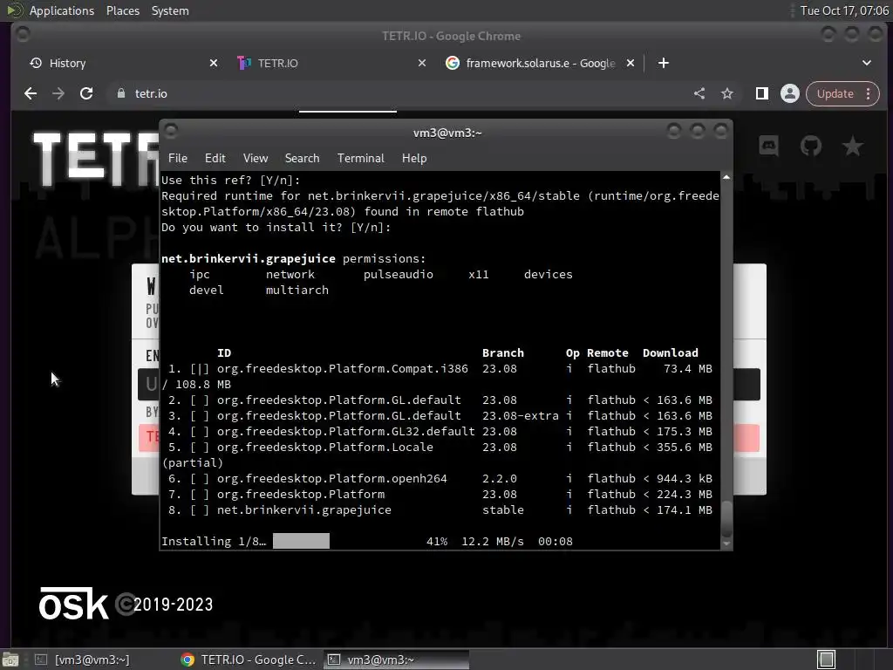Click Chrome window menu button at top-left
This screenshot has width=893, height=670.
[x=23, y=35]
